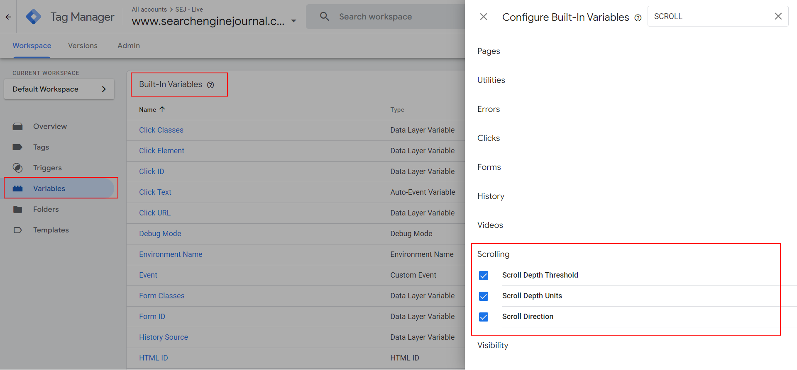Viewport: 797px width, 370px height.
Task: Click the back arrow icon
Action: tap(8, 17)
